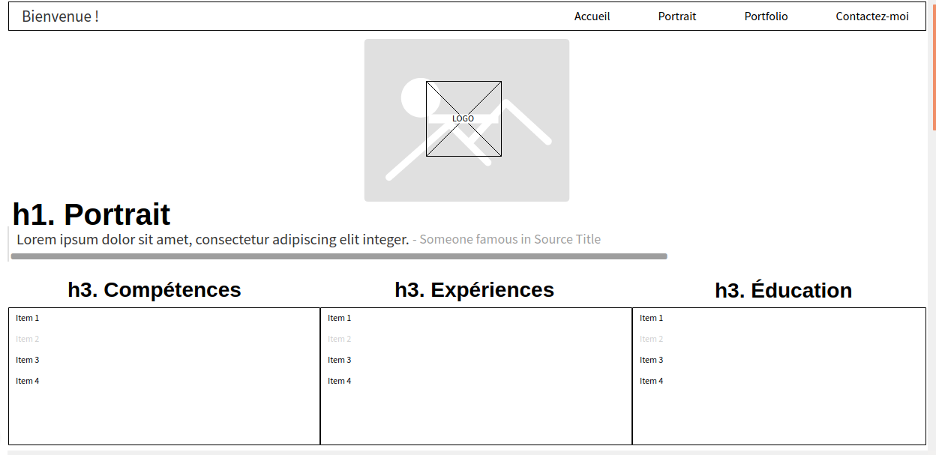Click the h3. Éducation heading

click(x=783, y=291)
